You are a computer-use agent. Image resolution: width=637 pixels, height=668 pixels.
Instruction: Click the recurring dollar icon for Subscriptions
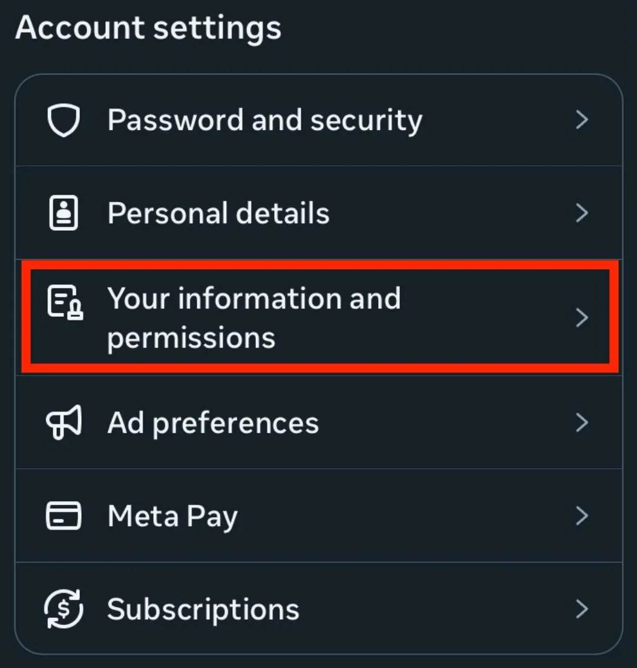64,609
